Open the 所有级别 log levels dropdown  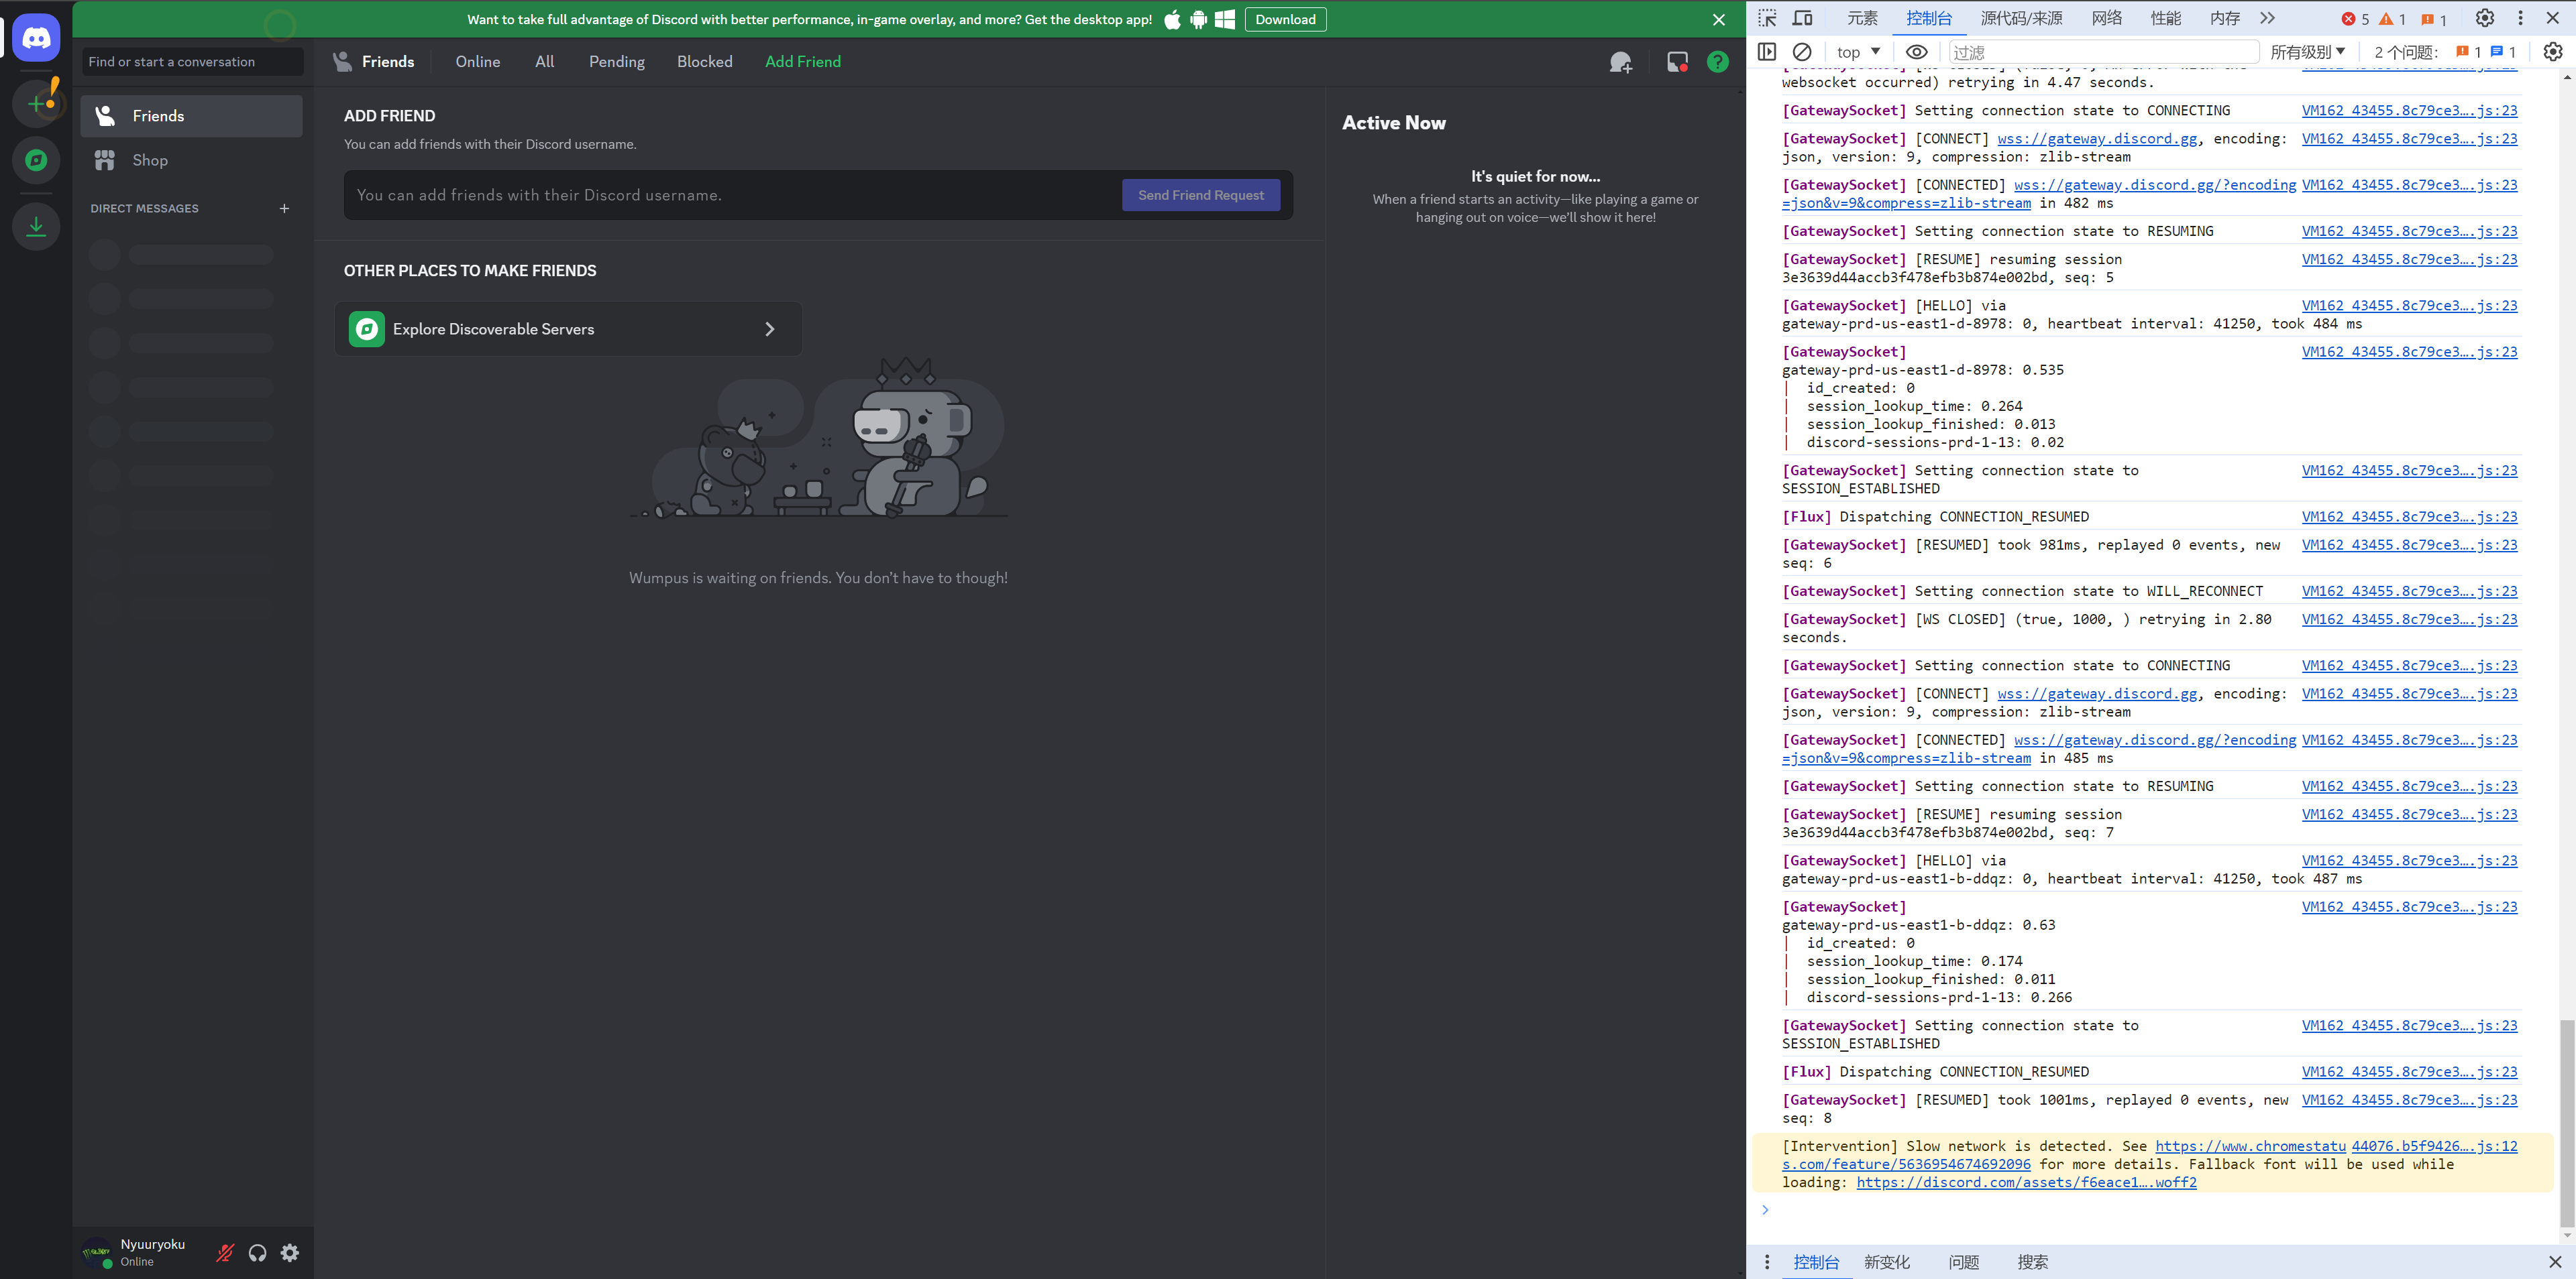tap(2308, 52)
